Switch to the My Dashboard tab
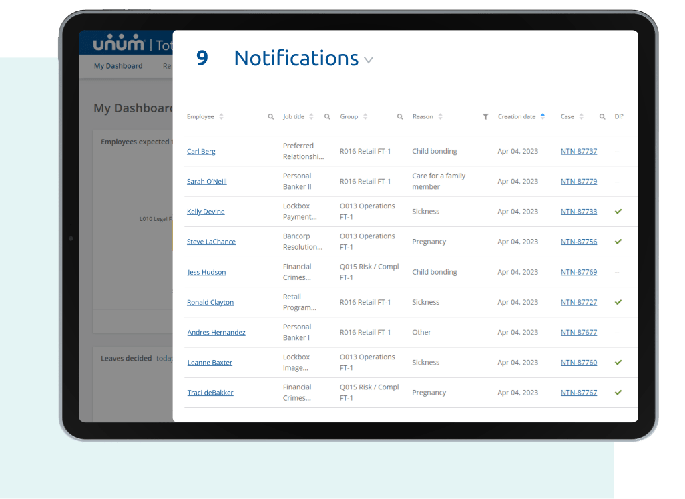685x499 pixels. [118, 66]
